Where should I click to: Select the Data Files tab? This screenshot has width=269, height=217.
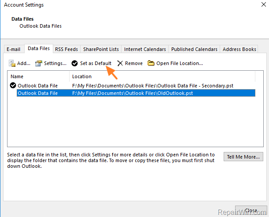click(x=39, y=49)
